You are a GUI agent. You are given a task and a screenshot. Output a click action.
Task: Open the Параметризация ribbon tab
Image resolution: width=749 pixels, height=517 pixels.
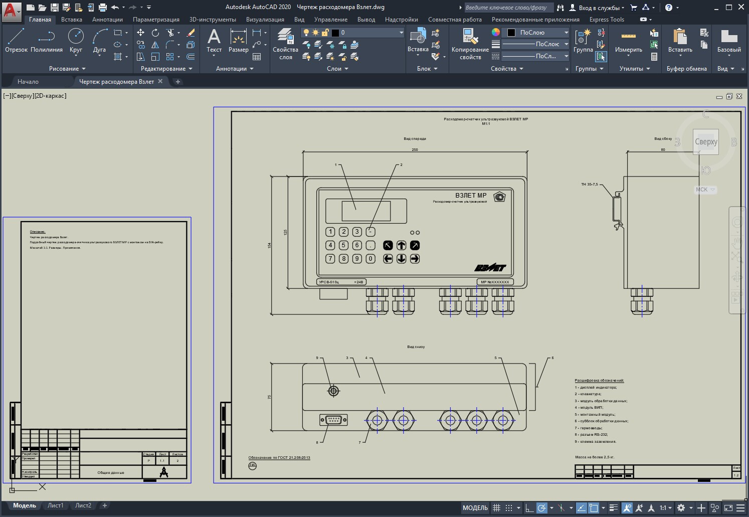156,20
